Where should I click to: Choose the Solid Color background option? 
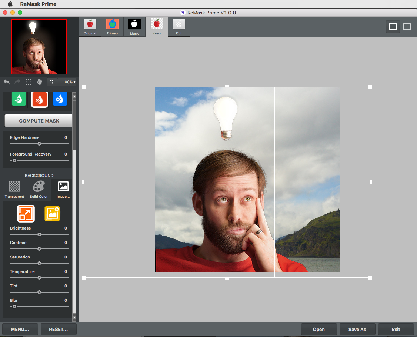click(39, 189)
